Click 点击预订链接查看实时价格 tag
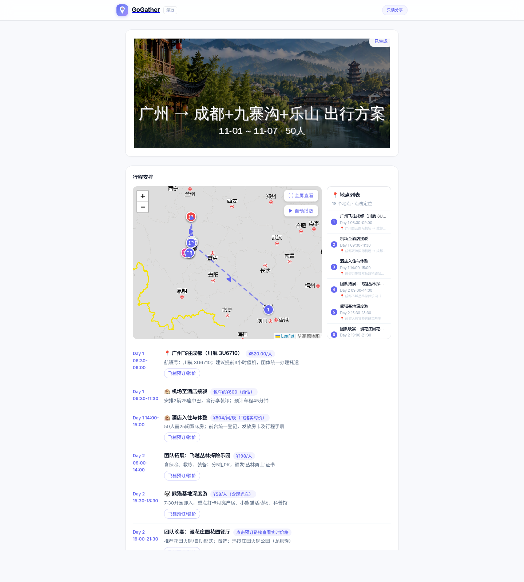Screen dimensions: 524x582 262,532
